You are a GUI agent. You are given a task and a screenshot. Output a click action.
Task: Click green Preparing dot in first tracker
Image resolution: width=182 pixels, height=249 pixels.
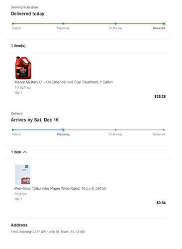click(x=63, y=23)
